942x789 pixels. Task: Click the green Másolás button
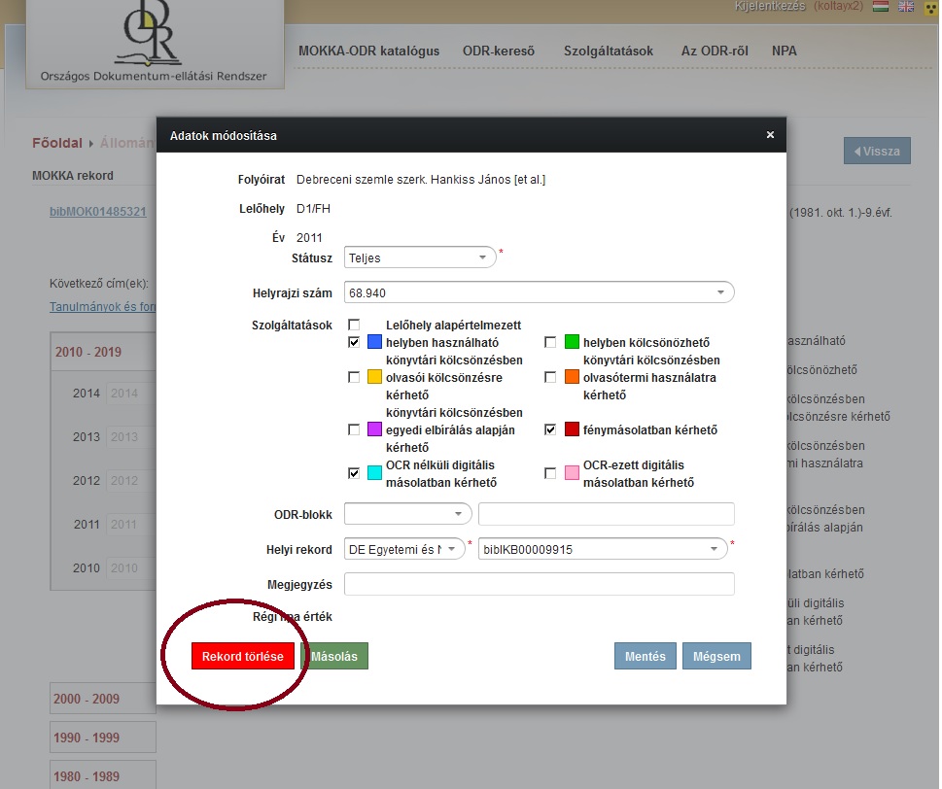pyautogui.click(x=333, y=657)
